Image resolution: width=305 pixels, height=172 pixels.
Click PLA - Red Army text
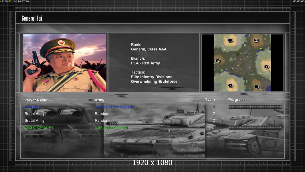146,63
